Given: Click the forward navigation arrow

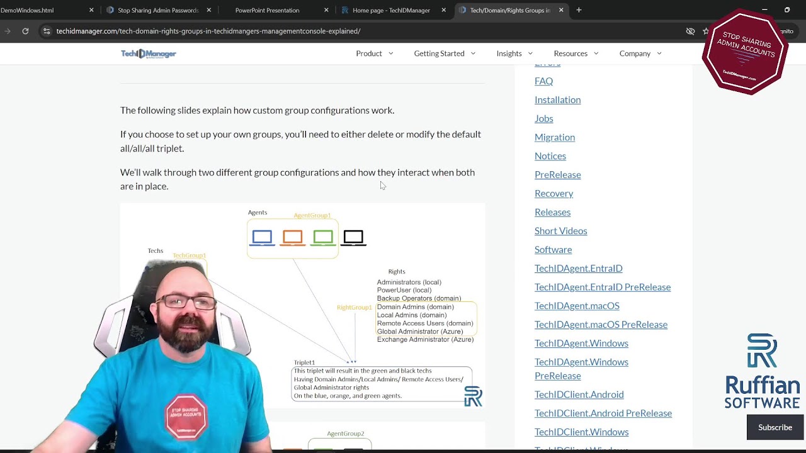Looking at the screenshot, I should (8, 31).
